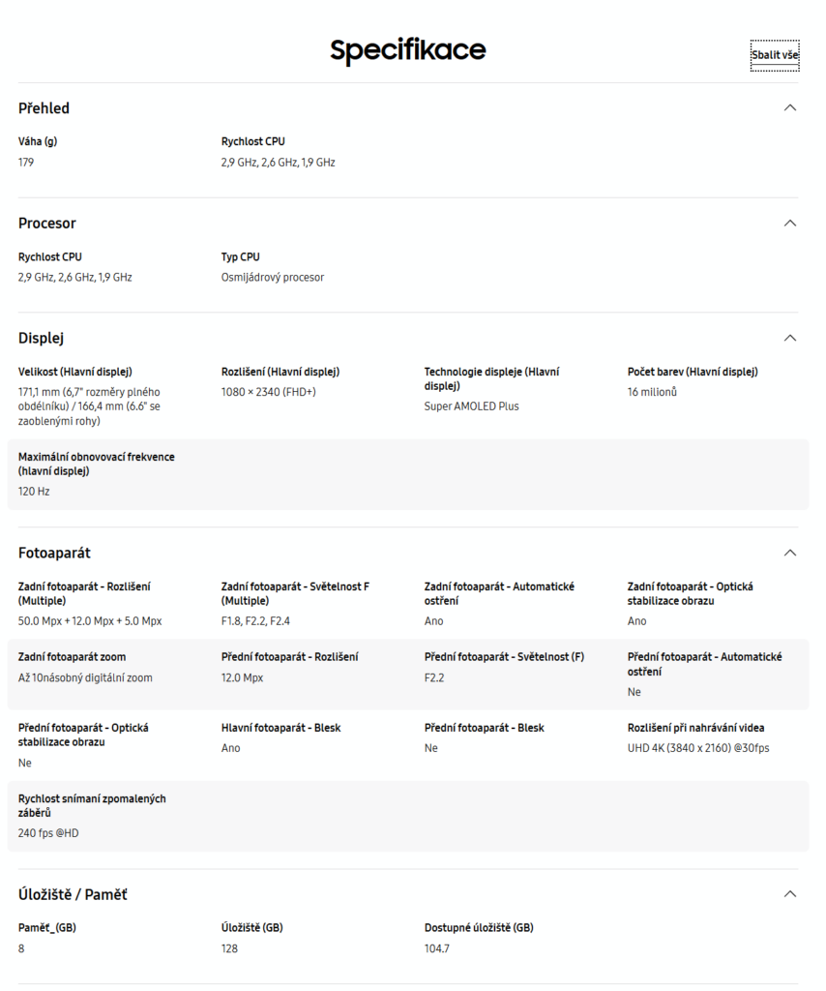Click the "Osmijádrový procesor" CPU type value
The width and height of the screenshot is (826, 991).
pos(273,278)
